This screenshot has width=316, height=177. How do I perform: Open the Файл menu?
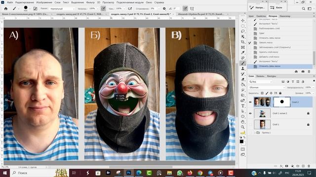click(10, 2)
